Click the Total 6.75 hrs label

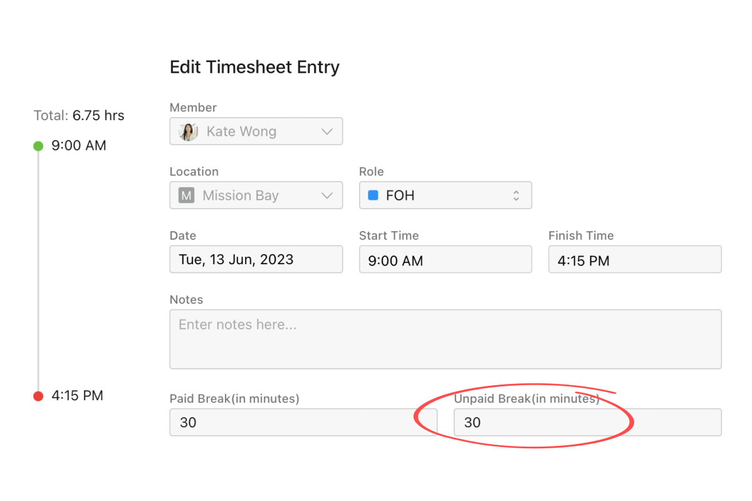[x=79, y=116]
